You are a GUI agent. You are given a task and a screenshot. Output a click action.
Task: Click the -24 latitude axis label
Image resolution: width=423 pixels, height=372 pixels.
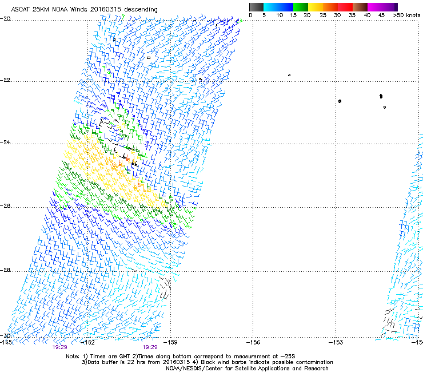coord(5,143)
